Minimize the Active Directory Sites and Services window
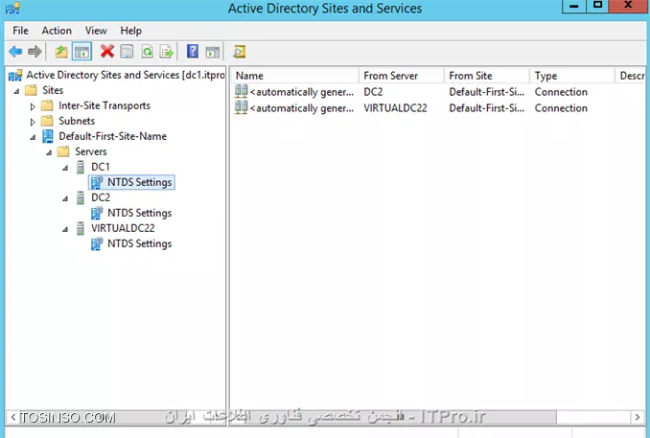Viewport: 650px width, 438px height. 574,6
